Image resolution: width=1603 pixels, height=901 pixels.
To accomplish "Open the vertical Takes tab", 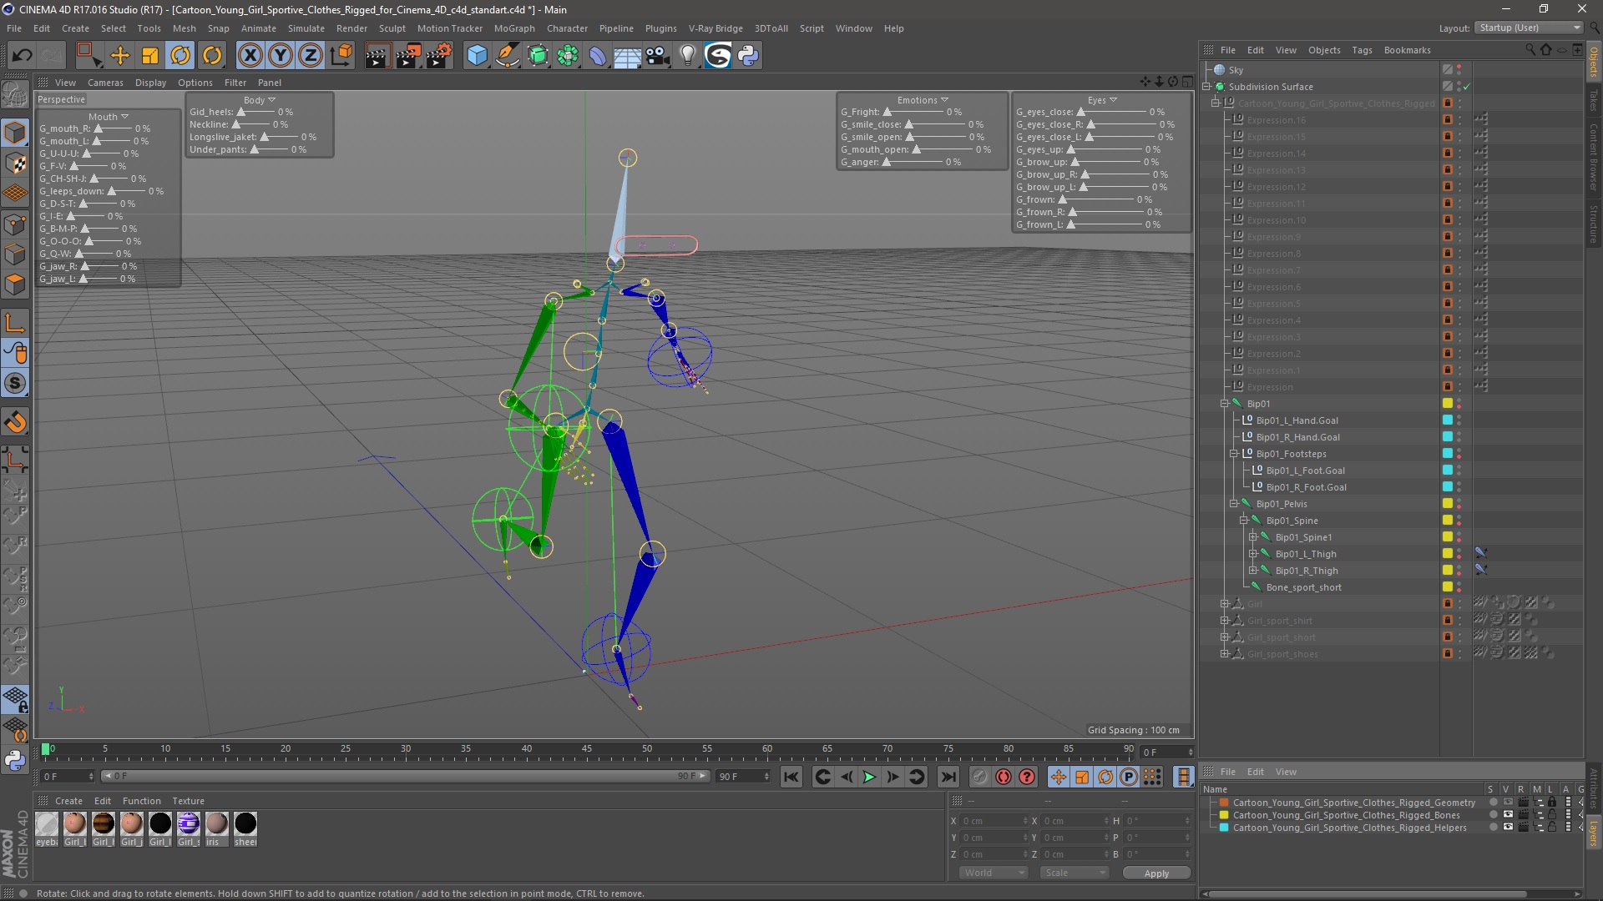I will [x=1594, y=100].
